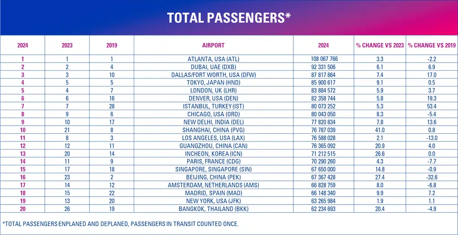Select the SINGAPORE, SINGAPORE (SIN) cell
Image resolution: width=458 pixels, height=235 pixels.
pos(214,169)
